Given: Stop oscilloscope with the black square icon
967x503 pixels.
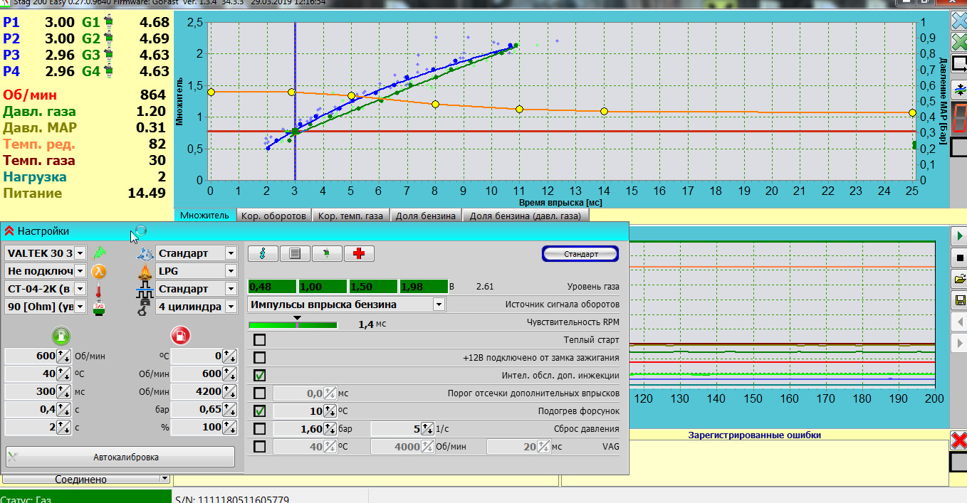Looking at the screenshot, I should coord(959,258).
